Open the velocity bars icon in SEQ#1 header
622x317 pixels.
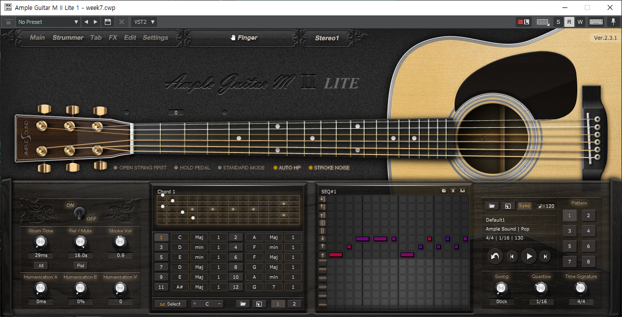tap(463, 191)
